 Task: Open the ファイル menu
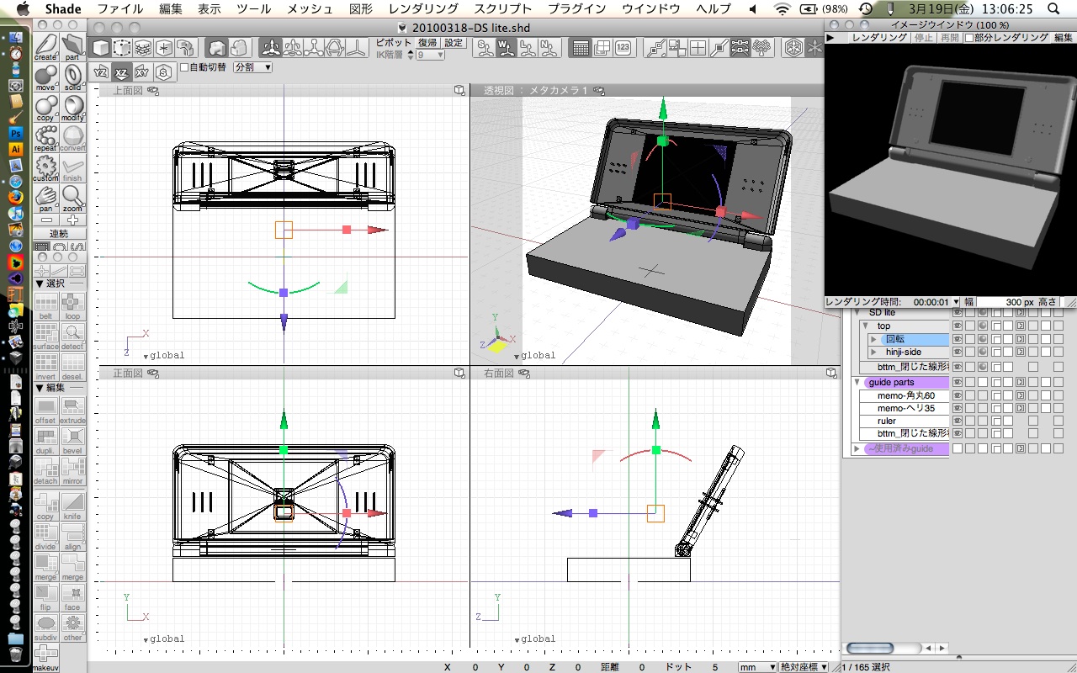[x=120, y=8]
